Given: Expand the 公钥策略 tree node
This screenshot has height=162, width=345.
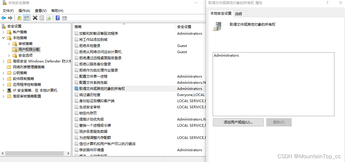Looking at the screenshot, I should [x=3, y=73].
